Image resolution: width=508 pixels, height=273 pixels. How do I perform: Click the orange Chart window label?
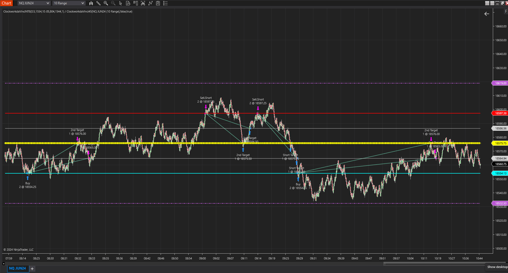6,3
